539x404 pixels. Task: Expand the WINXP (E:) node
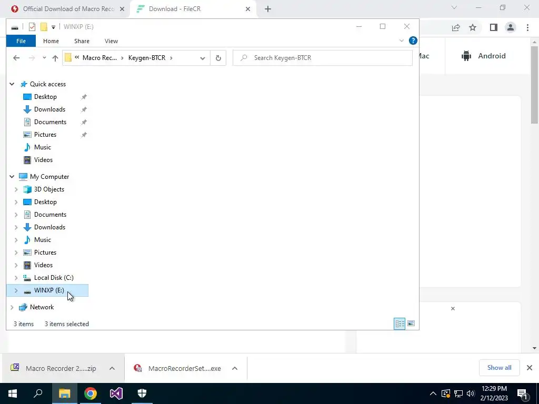[x=16, y=290]
